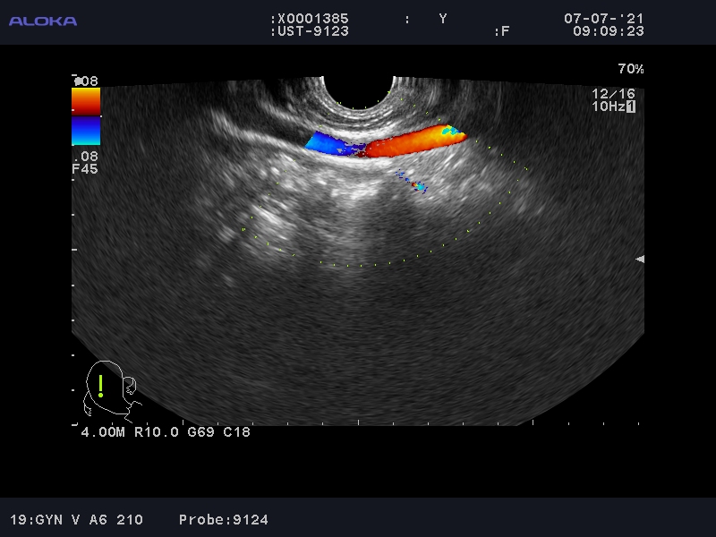Click the green probe marker on body mark
The height and width of the screenshot is (537, 716).
pos(101,386)
